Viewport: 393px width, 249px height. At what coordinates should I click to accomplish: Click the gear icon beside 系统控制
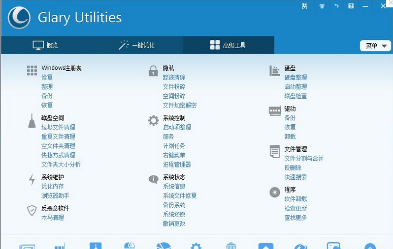153,121
